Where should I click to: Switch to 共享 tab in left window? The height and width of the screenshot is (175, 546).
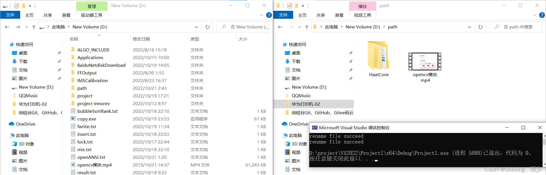(48, 15)
